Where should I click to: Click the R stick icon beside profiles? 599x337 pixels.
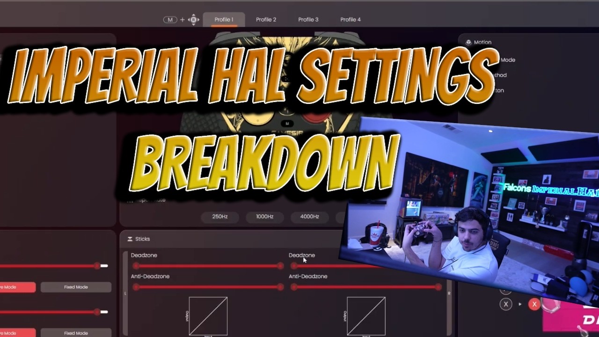pos(194,20)
